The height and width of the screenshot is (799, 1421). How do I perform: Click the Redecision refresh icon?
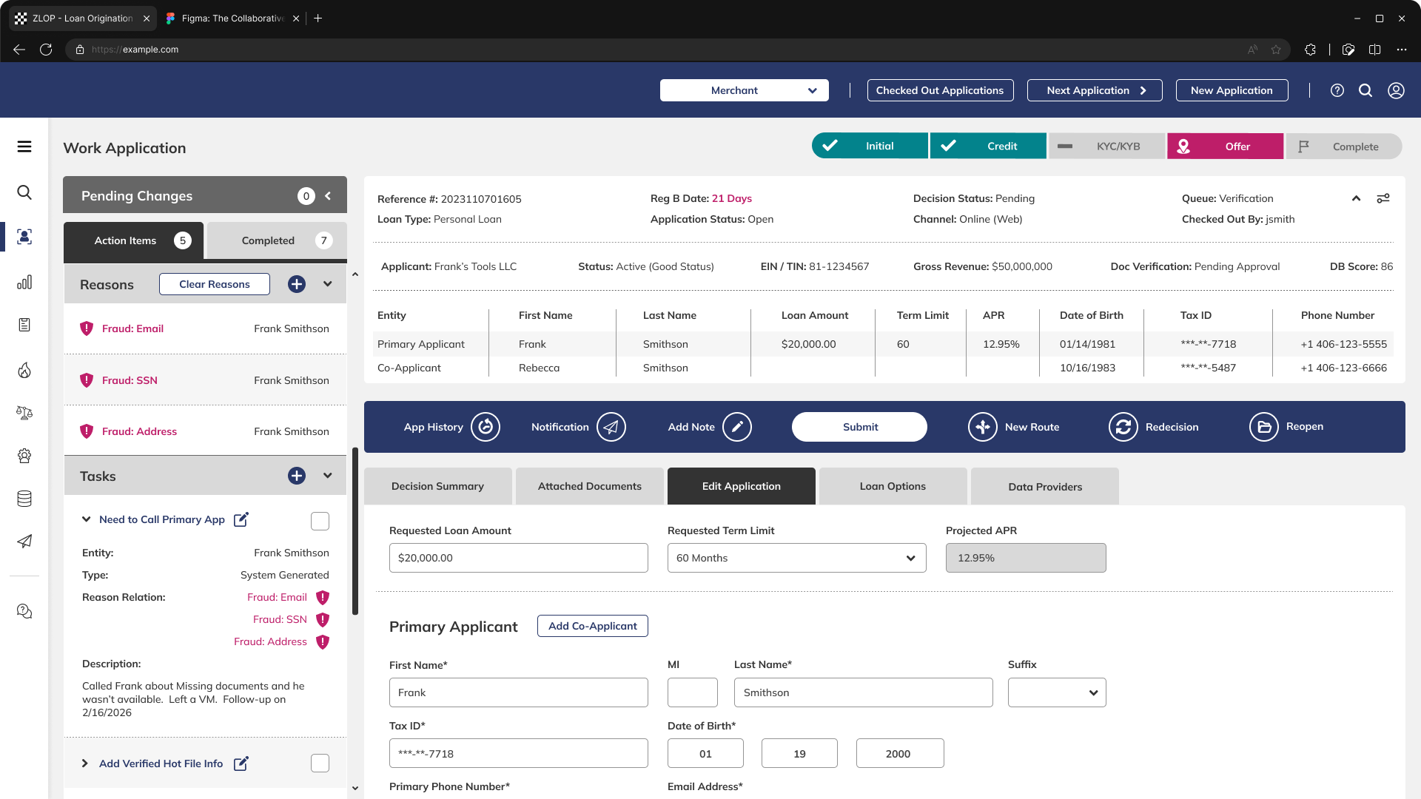[x=1123, y=427]
